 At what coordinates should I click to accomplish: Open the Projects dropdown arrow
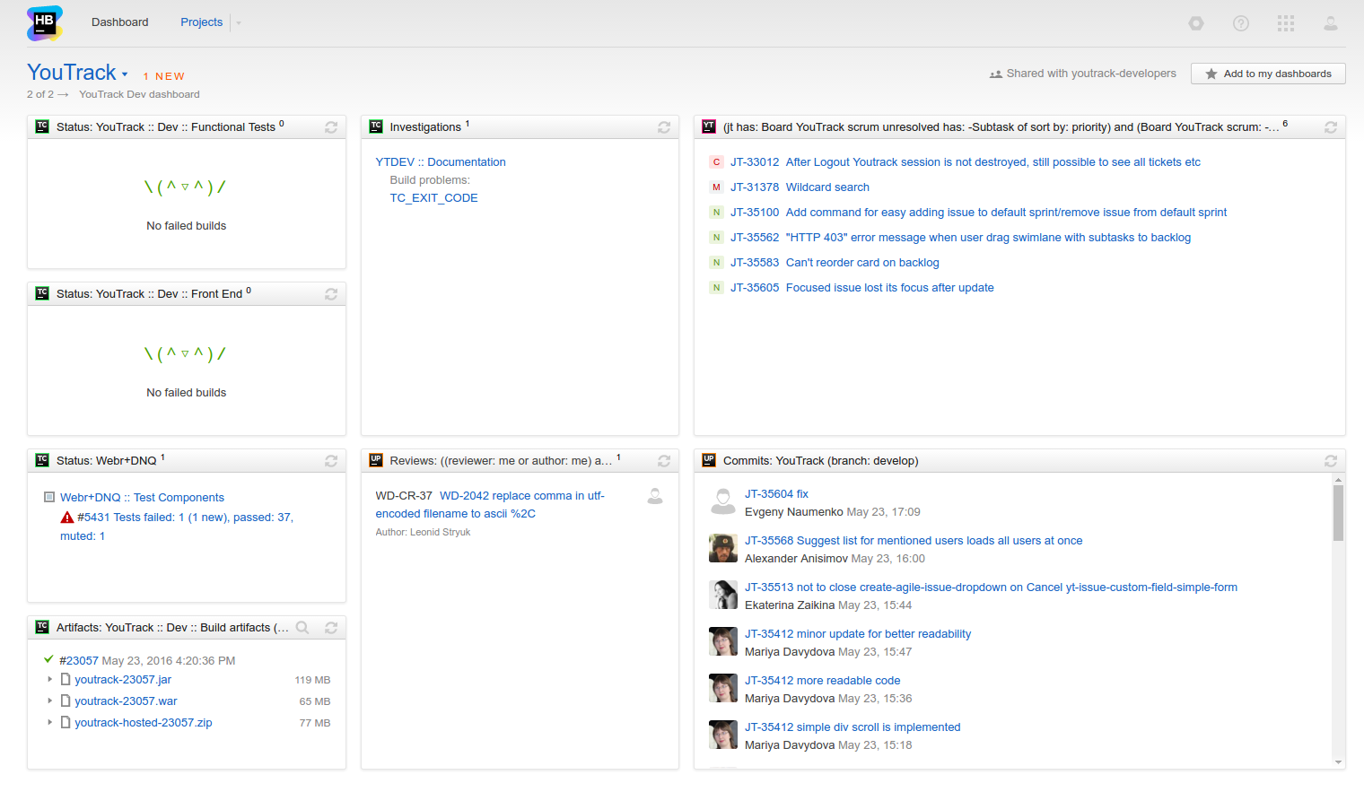[239, 23]
